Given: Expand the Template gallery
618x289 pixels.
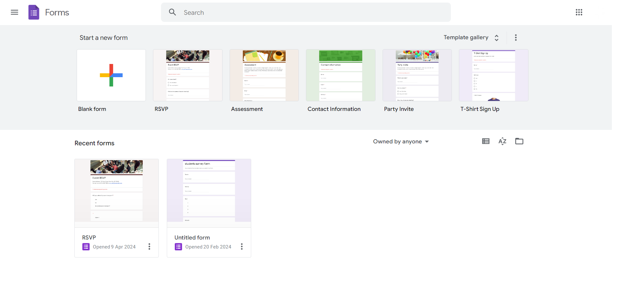Looking at the screenshot, I should click(471, 38).
